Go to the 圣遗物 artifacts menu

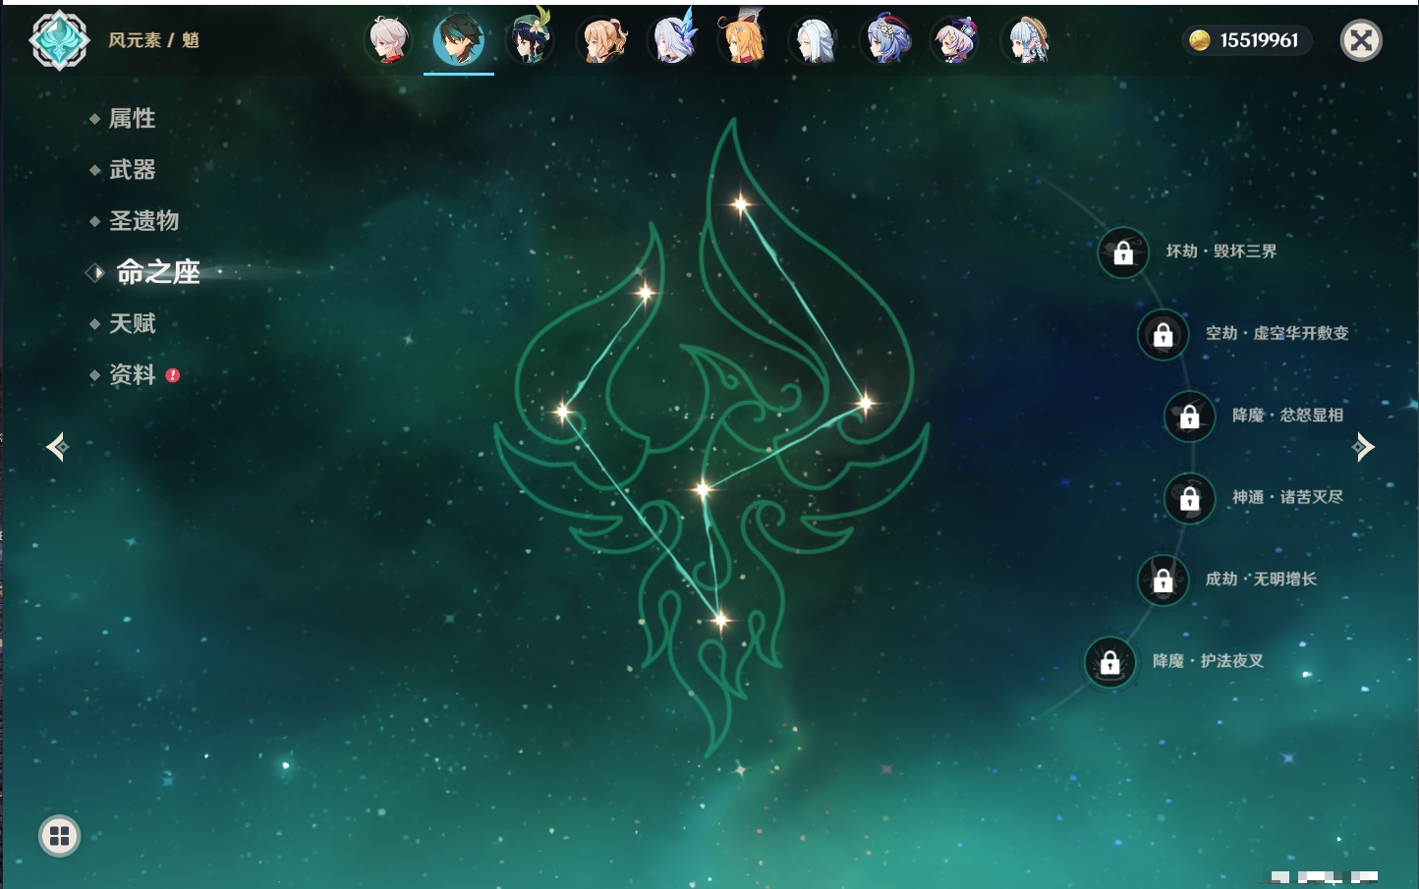point(143,221)
